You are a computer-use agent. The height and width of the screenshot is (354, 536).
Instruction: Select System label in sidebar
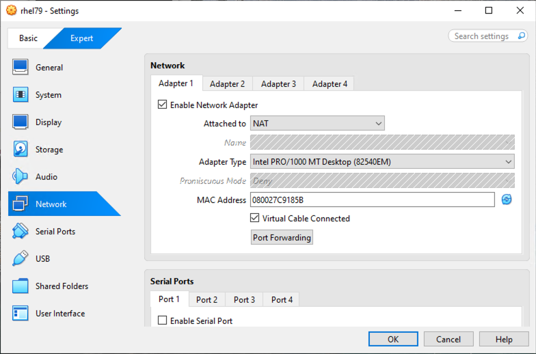(49, 94)
